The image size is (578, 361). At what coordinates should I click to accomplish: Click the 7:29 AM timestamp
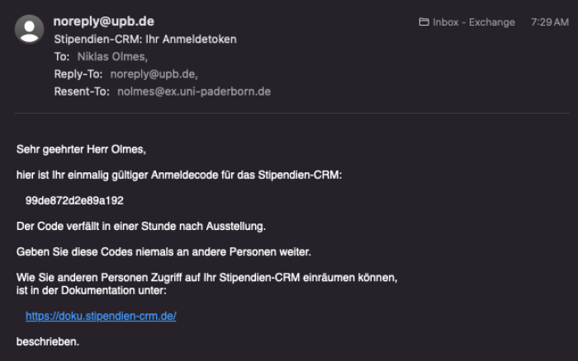pos(550,22)
